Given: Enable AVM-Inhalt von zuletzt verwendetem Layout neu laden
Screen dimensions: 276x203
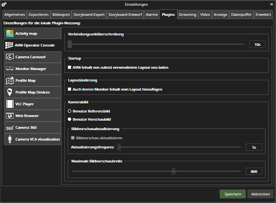Looking at the screenshot, I should [x=70, y=67].
